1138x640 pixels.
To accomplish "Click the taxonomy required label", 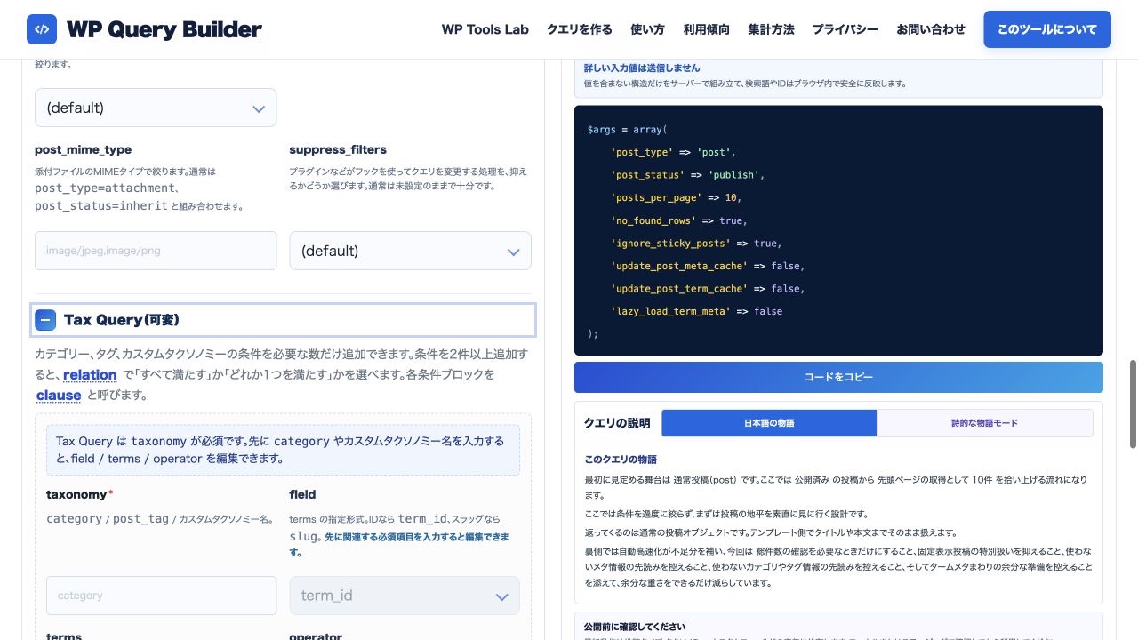I will [79, 494].
